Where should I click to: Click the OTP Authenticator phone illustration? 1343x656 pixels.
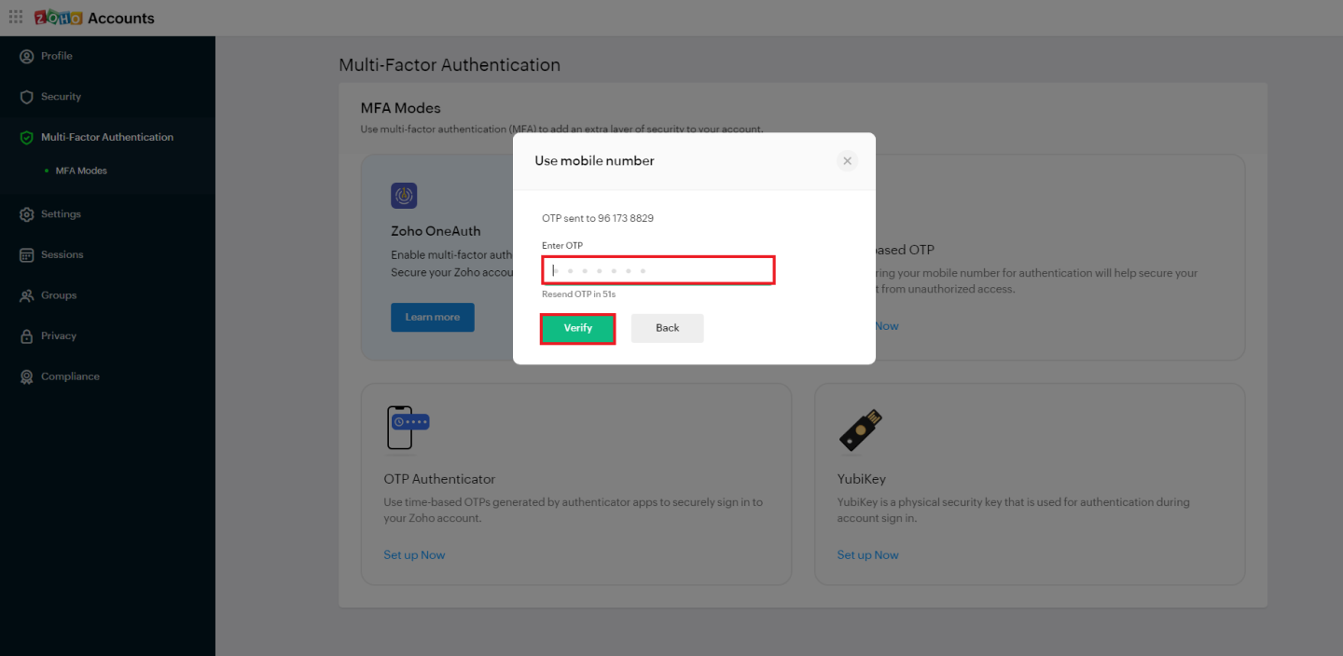408,428
